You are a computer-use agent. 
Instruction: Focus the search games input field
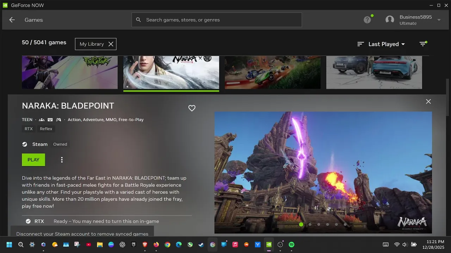tap(217, 20)
